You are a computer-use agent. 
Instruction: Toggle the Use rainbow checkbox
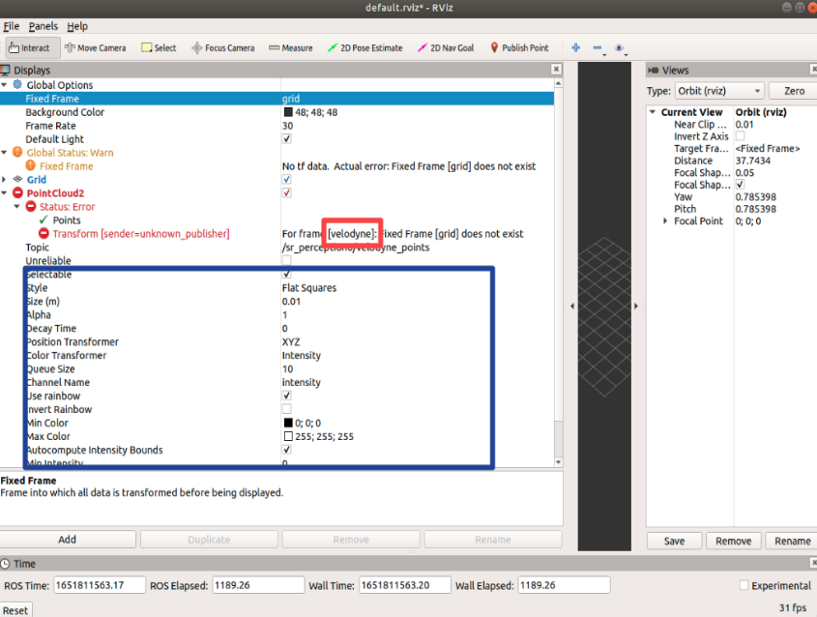click(x=286, y=396)
